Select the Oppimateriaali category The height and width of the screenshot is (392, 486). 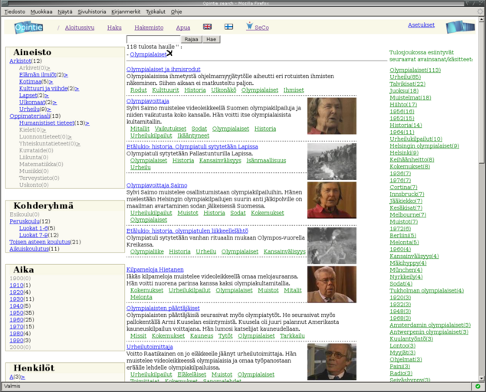coord(29,116)
